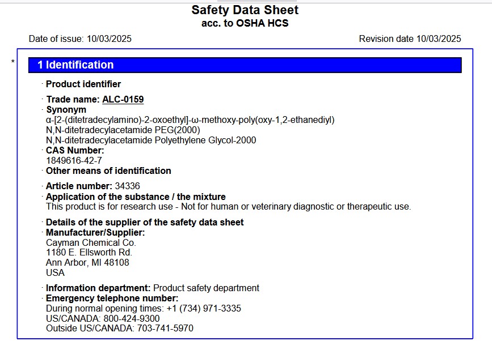Click the "1180 E. Ellsworth Rd." address line

click(89, 253)
